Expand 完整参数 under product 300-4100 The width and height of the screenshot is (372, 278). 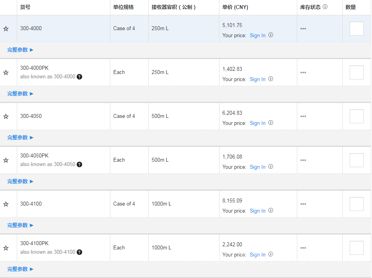tap(20, 225)
